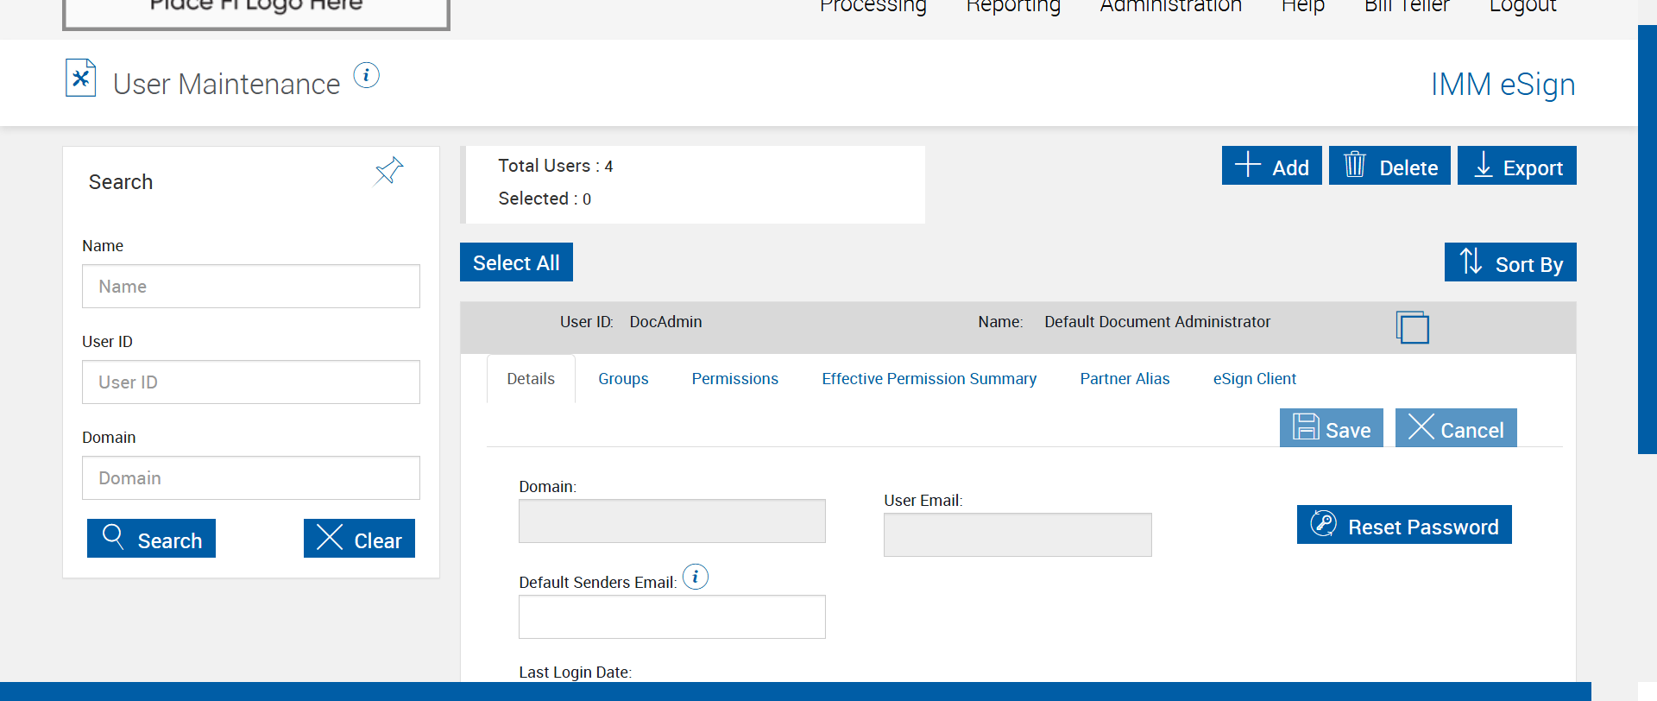The width and height of the screenshot is (1657, 701).
Task: Click the Default Senders Email field
Action: pyautogui.click(x=672, y=616)
